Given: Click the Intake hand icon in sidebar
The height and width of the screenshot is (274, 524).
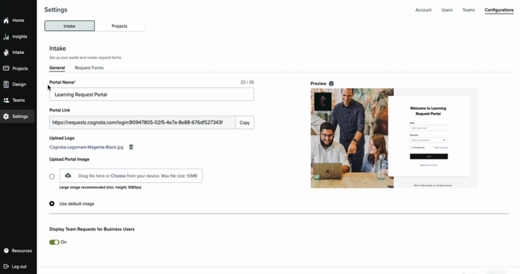Looking at the screenshot, I should coord(6,53).
